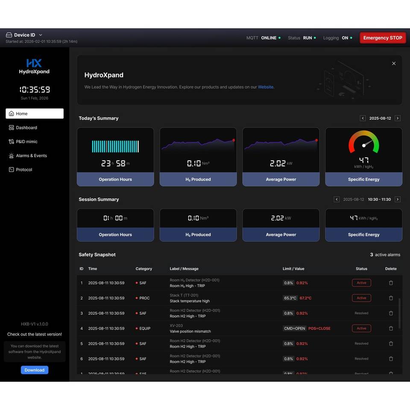Close the HydroXpand welcome banner
The image size is (410, 410).
394,64
